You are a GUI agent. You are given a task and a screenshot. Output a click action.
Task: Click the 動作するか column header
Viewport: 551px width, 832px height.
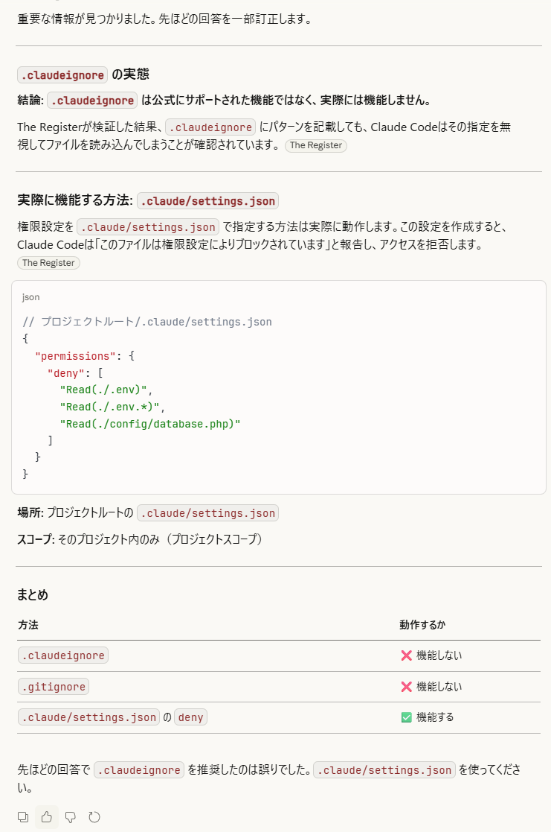click(x=422, y=625)
